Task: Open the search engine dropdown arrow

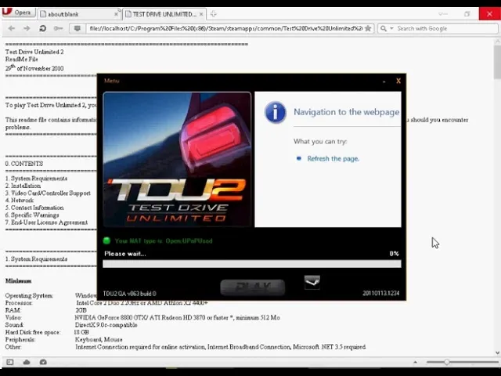Action: coord(391,28)
